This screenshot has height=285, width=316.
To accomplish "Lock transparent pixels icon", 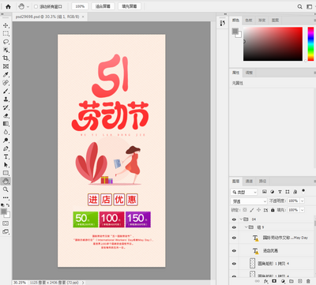I will (245, 210).
